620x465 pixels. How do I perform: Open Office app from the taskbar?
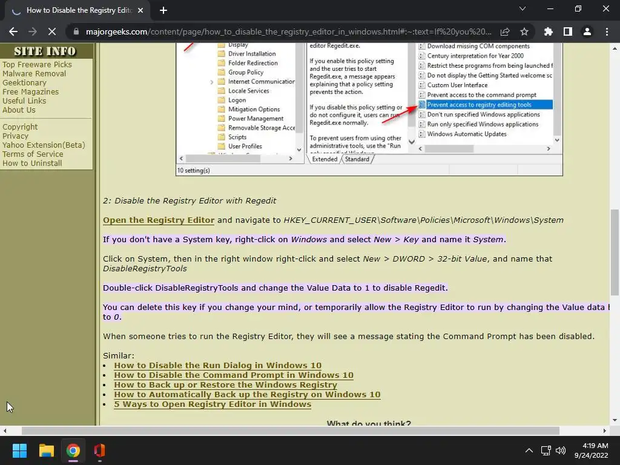point(99,450)
